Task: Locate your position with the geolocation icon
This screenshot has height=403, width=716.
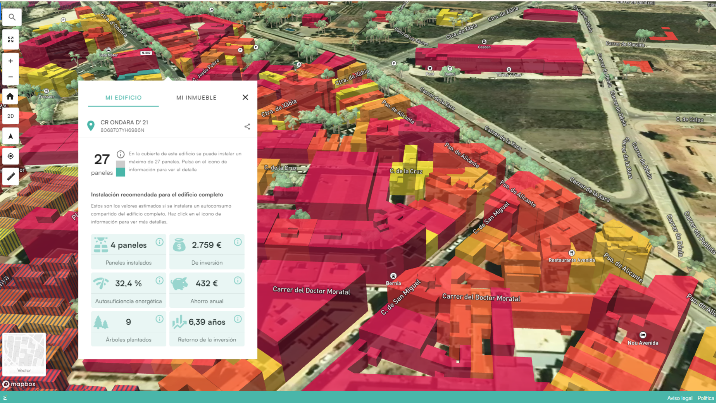Action: pyautogui.click(x=10, y=156)
